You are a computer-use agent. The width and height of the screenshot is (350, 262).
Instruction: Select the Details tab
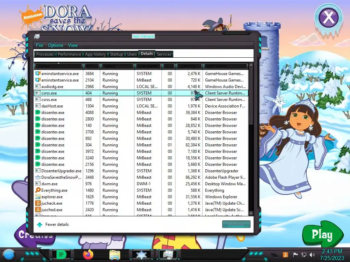[x=147, y=54]
